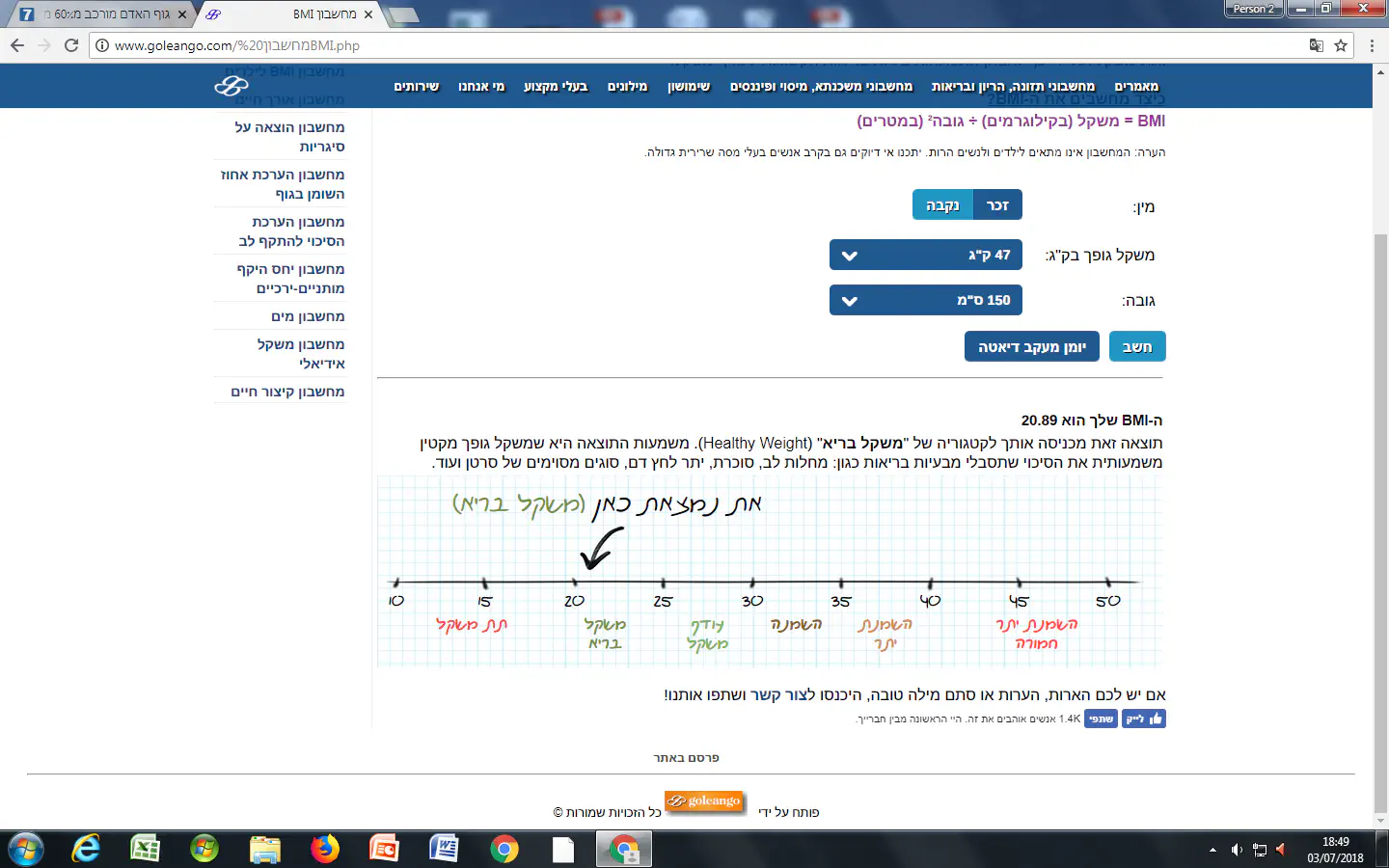Bookmark this page with the star icon

(1341, 45)
